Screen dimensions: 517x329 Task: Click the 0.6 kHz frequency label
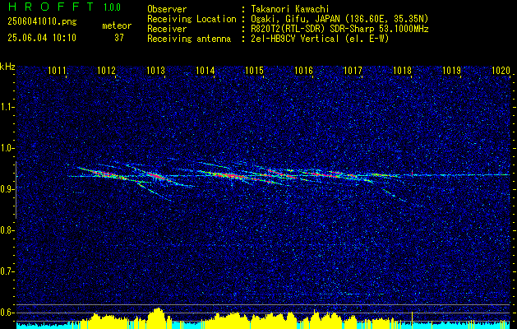pyautogui.click(x=6, y=313)
